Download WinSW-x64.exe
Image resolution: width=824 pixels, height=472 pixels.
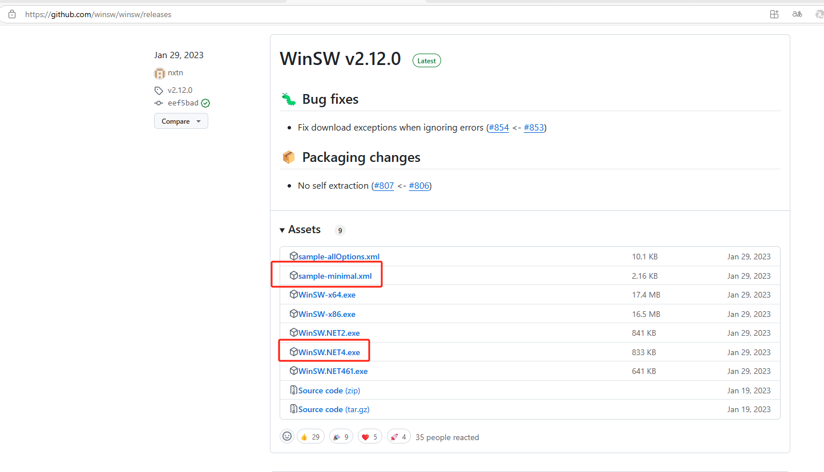[327, 295]
